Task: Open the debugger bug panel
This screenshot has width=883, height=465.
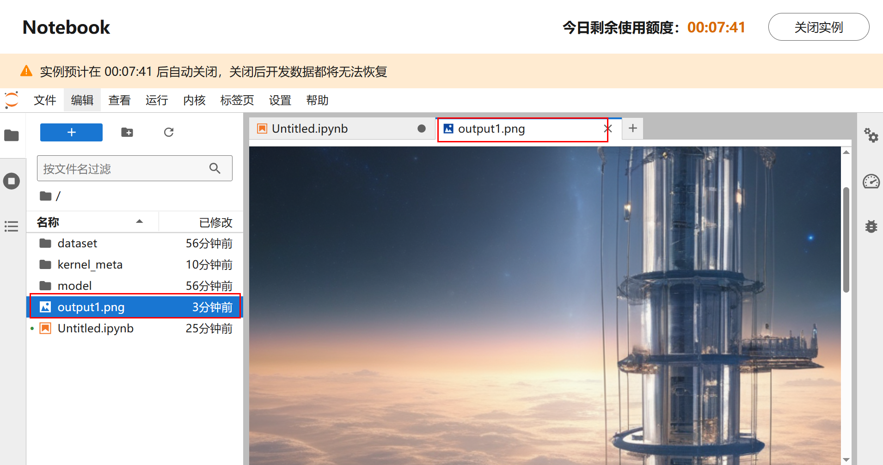Action: point(871,226)
